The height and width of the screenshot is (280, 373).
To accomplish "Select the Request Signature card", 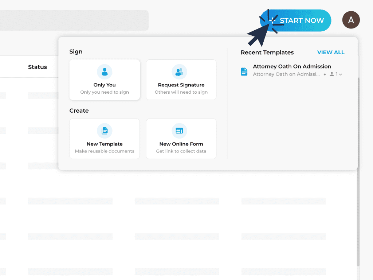I will point(181,80).
